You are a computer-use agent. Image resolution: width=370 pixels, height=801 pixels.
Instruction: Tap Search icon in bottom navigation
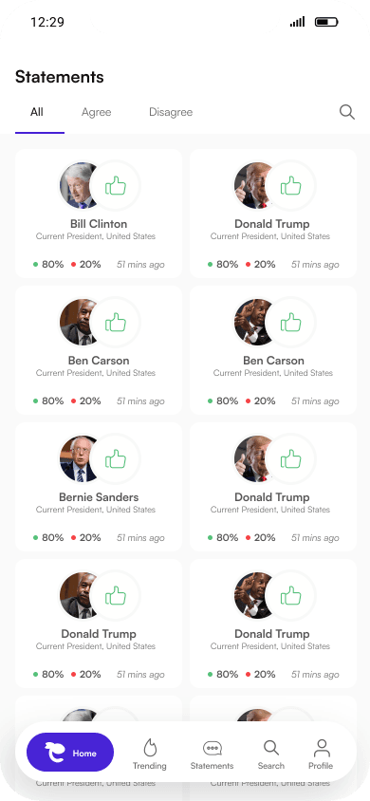271,748
